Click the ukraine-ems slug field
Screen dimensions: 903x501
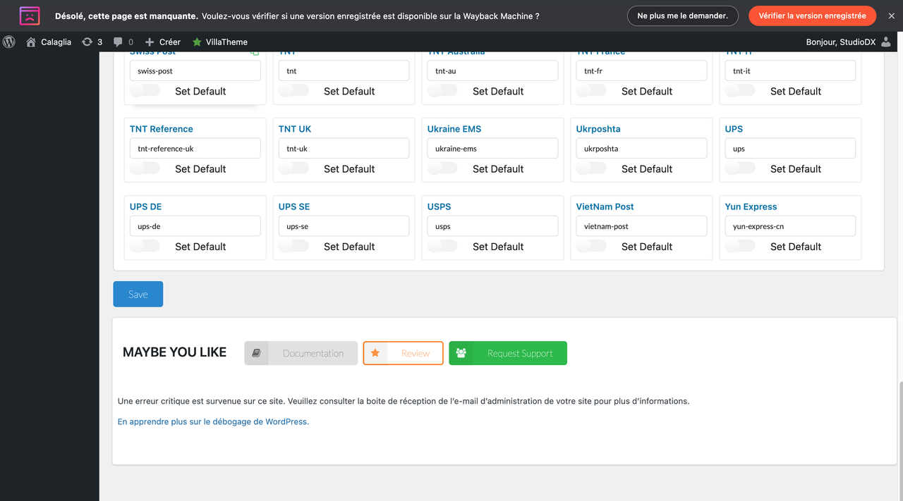493,149
